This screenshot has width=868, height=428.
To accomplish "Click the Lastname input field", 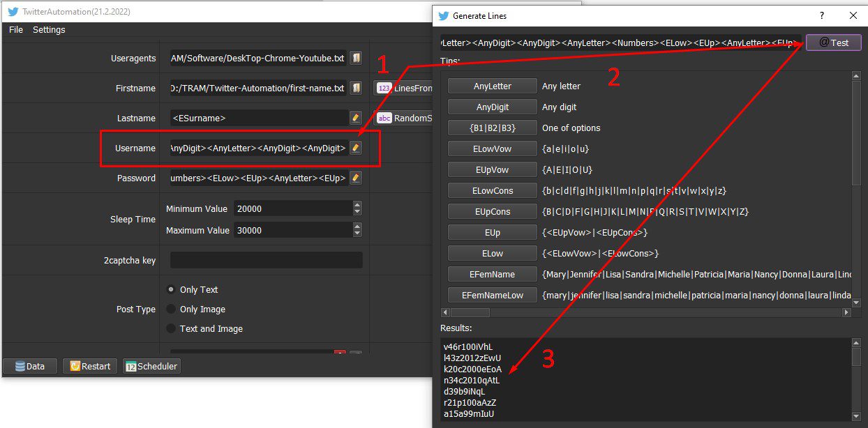I will coord(258,118).
